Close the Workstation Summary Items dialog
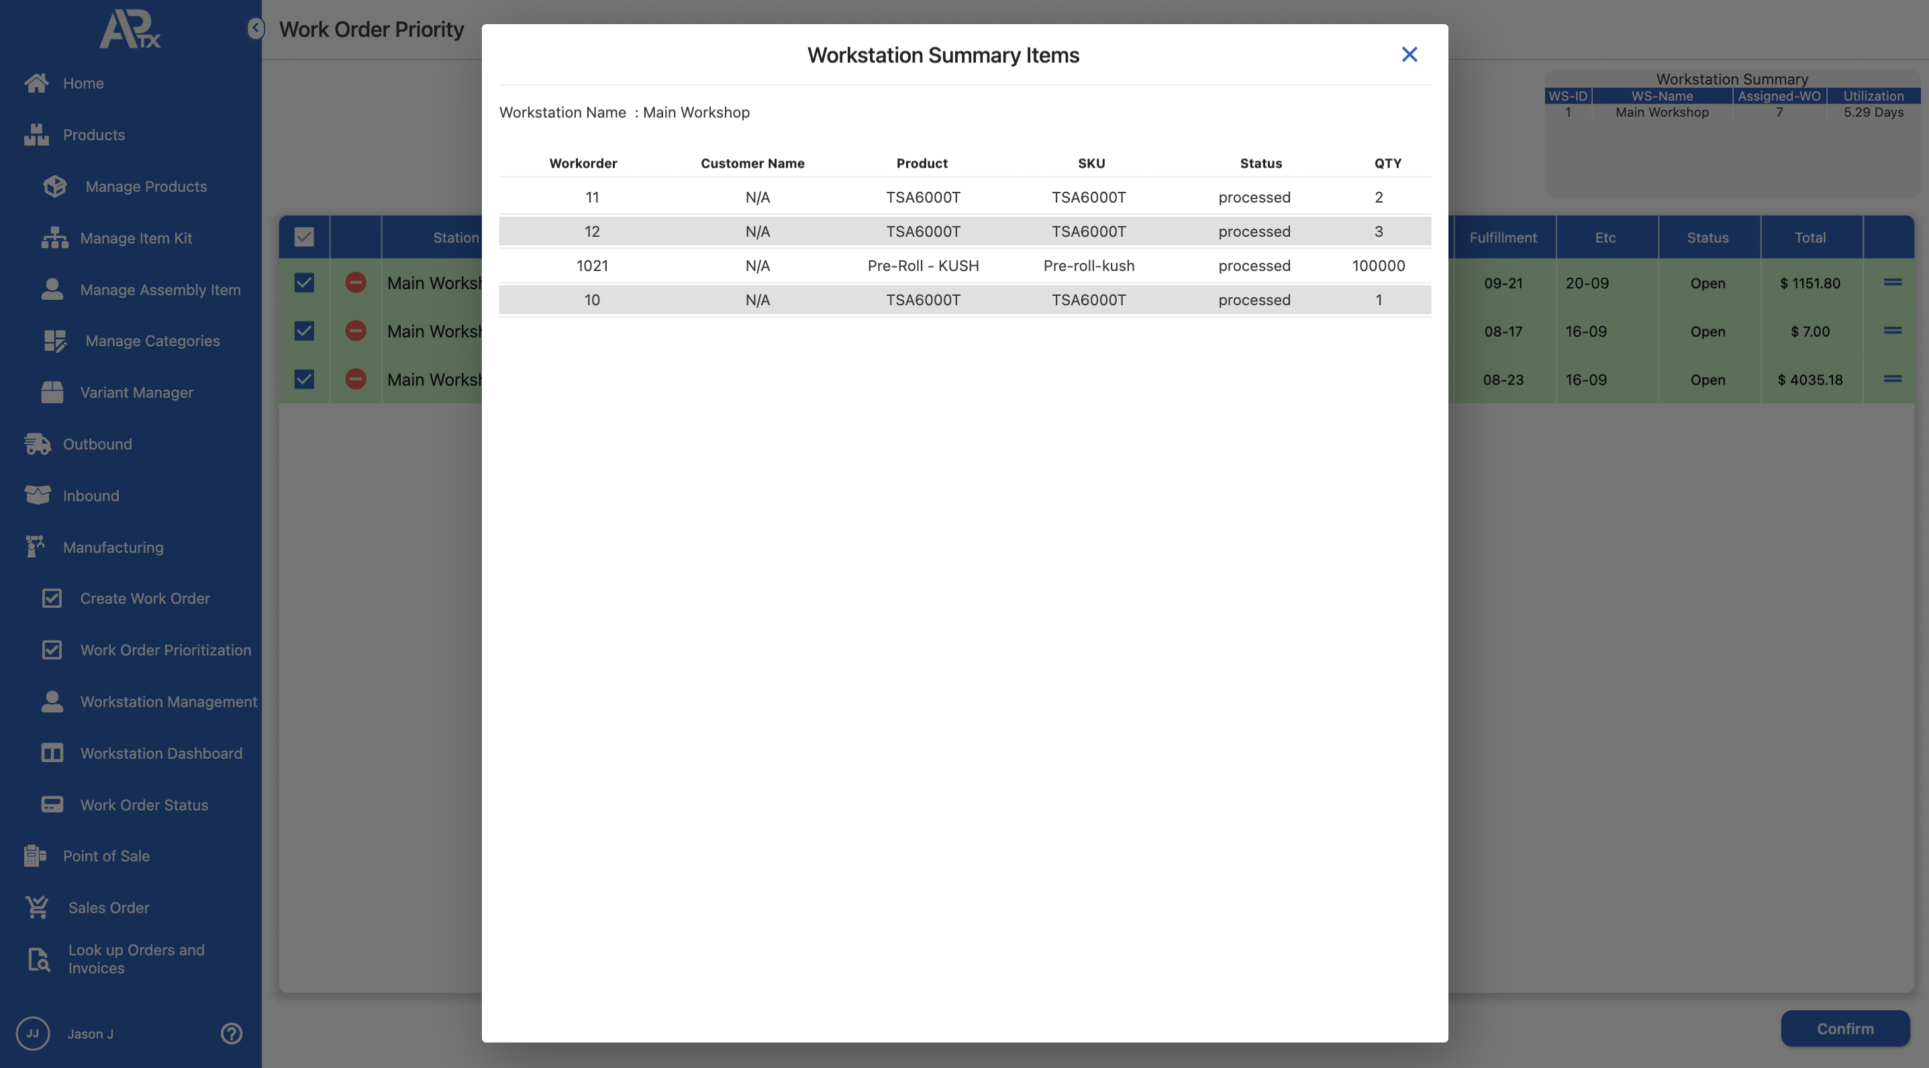 pyautogui.click(x=1409, y=54)
